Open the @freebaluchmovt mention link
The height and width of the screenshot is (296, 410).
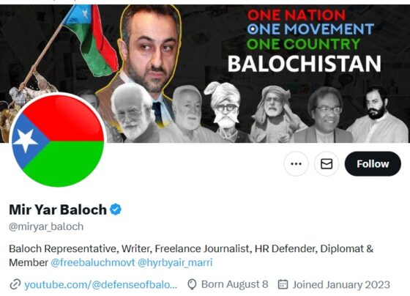pos(93,262)
